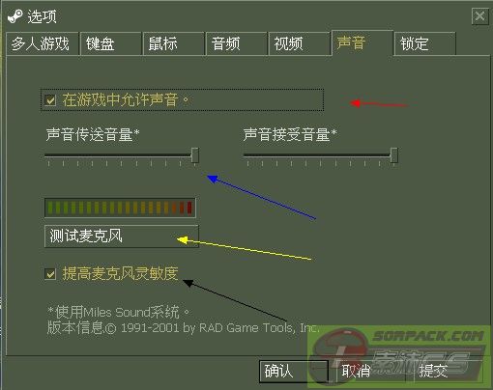Click the 取消 cancel button

click(x=370, y=371)
